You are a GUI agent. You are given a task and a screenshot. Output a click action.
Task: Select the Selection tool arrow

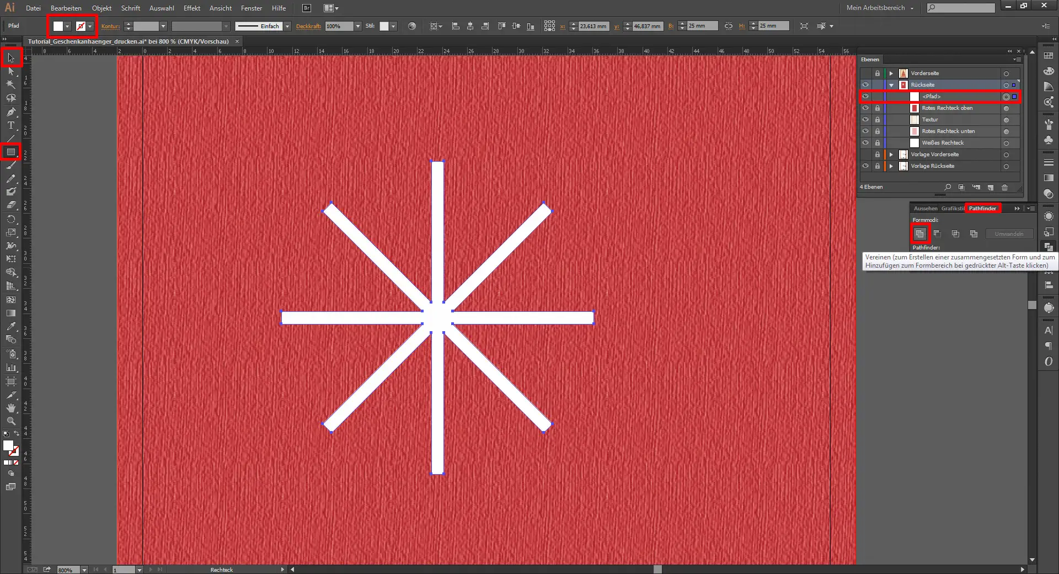tap(11, 58)
